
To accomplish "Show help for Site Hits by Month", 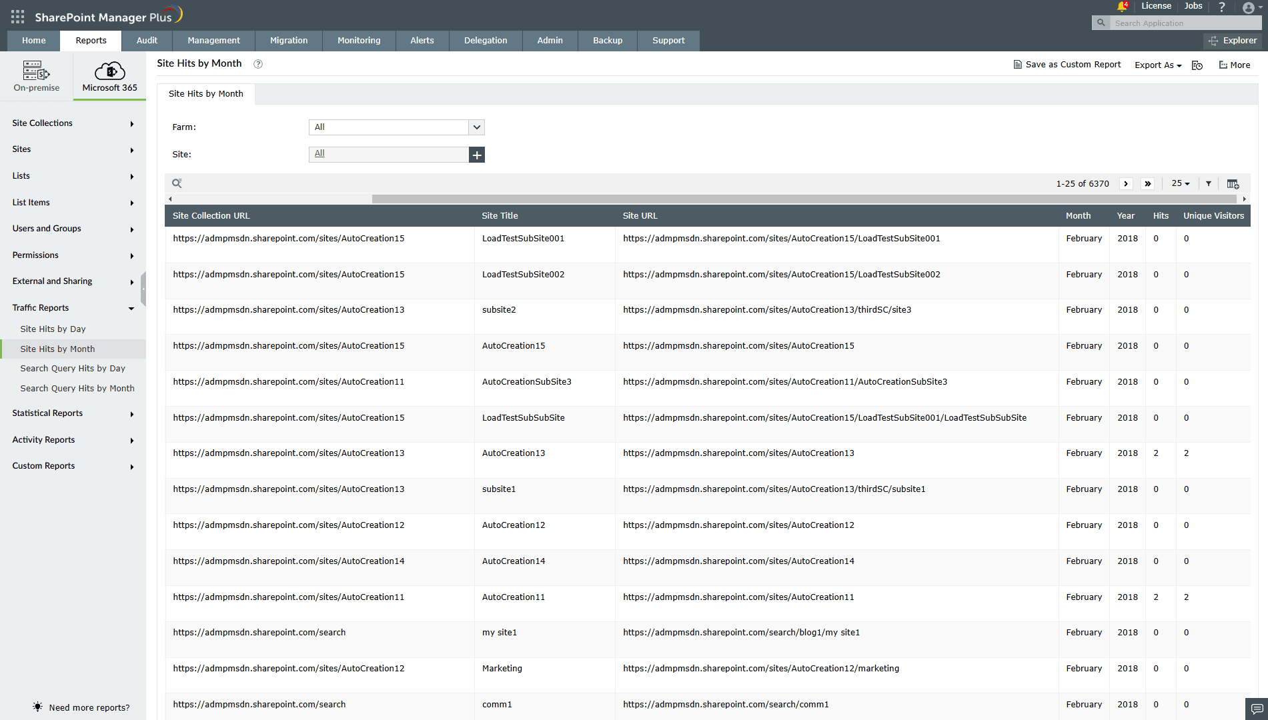I will pyautogui.click(x=258, y=64).
